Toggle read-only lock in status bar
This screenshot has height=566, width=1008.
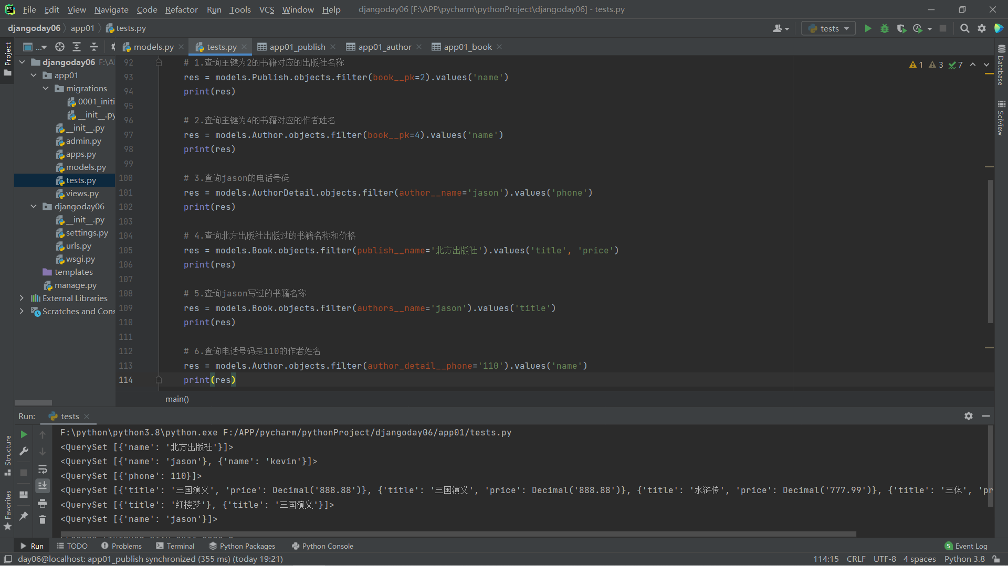(995, 559)
